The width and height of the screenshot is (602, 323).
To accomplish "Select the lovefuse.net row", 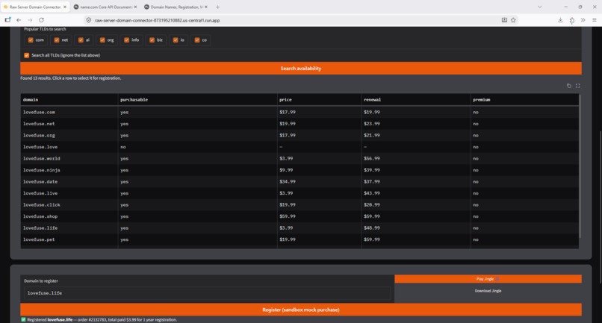I will pos(300,124).
